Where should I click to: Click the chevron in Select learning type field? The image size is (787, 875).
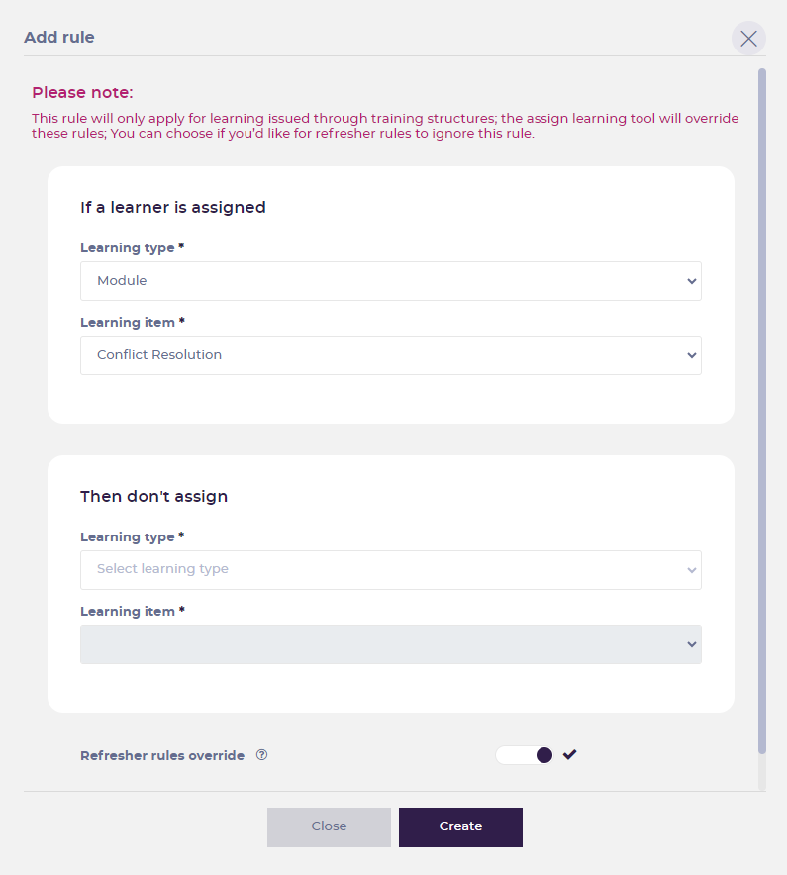(x=692, y=570)
